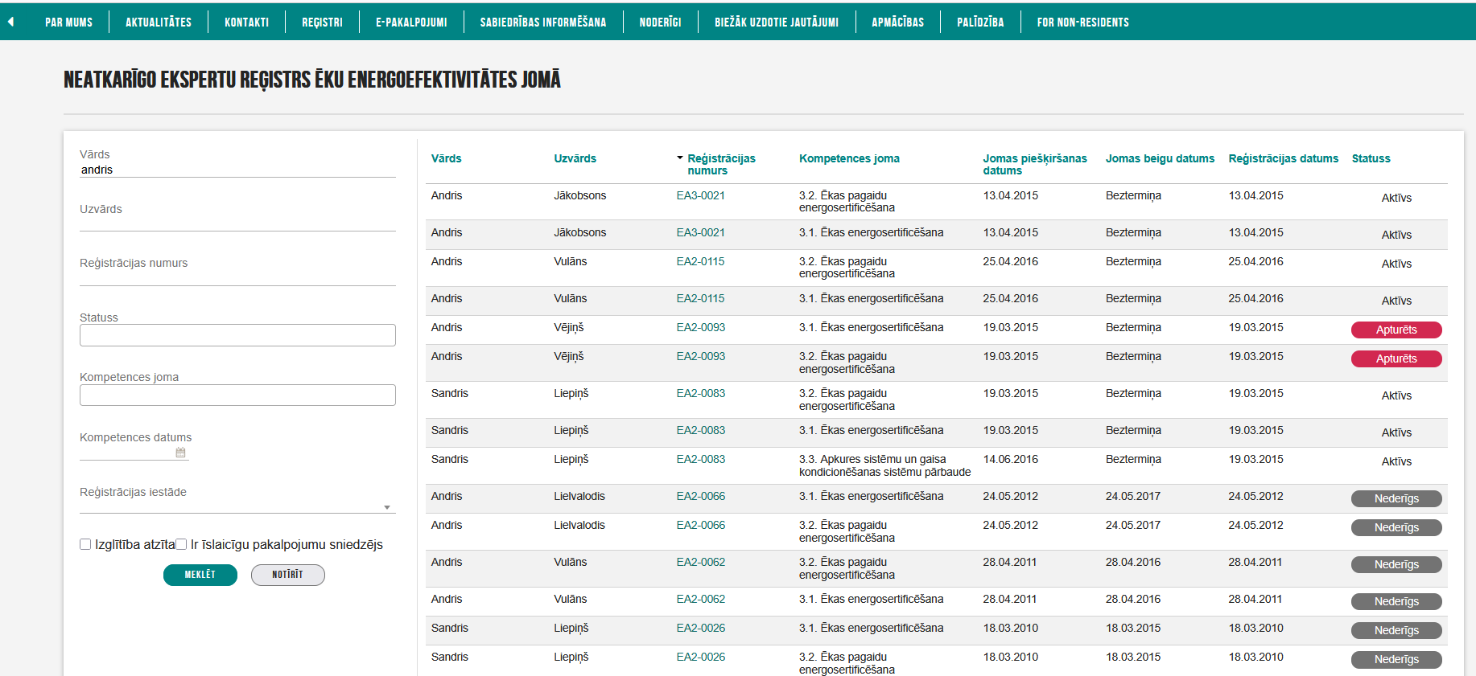Open the Reģistri menu item
This screenshot has width=1476, height=676.
(x=322, y=23)
